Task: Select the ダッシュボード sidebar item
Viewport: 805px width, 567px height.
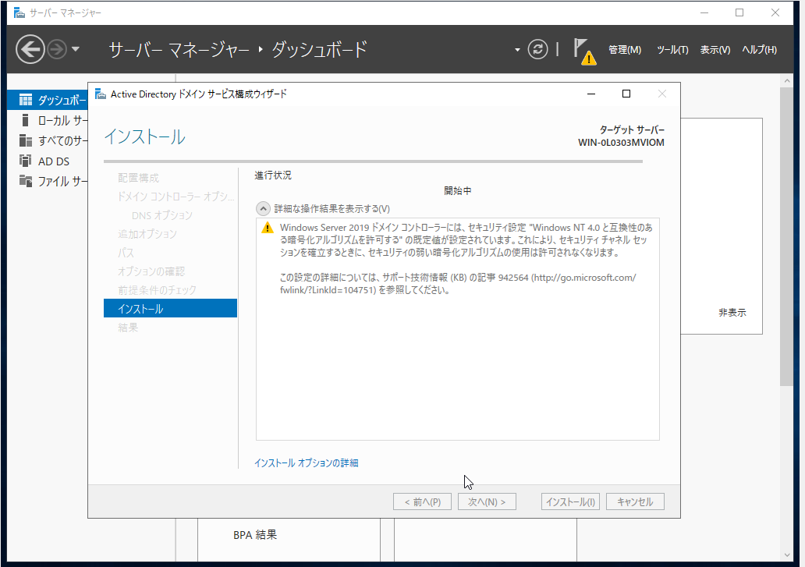Action: 48,100
